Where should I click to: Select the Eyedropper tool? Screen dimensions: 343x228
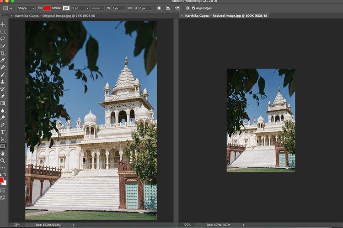(x=3, y=60)
